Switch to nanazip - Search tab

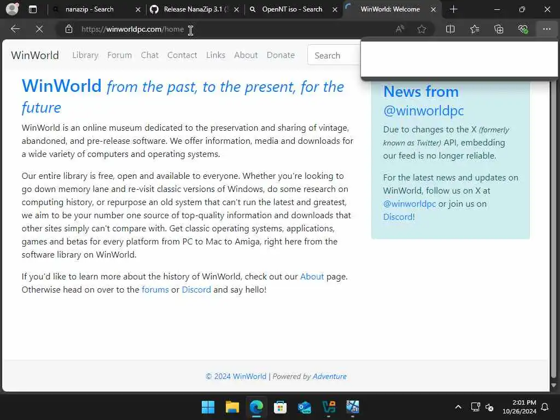(89, 9)
